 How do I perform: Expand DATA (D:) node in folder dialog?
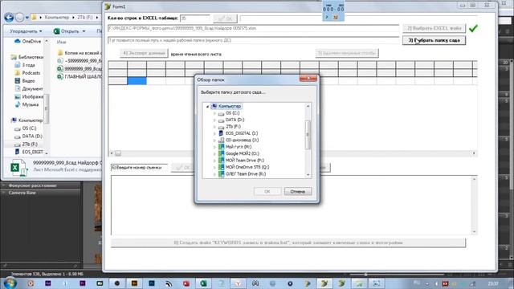(x=214, y=120)
